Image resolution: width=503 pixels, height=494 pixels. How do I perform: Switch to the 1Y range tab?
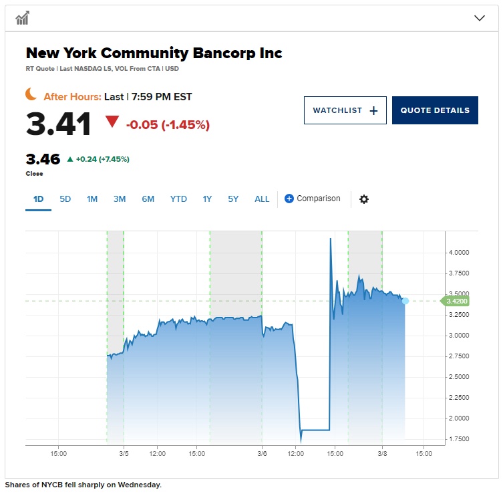[x=207, y=199]
